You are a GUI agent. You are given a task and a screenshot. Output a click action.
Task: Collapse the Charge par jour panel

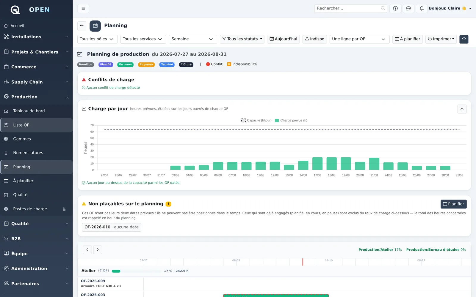coord(462,109)
